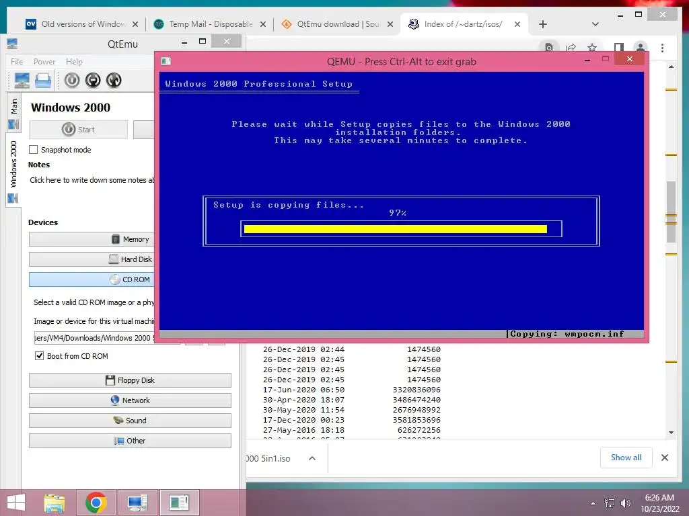Toggle the Snapshot mode checkbox

(x=34, y=150)
